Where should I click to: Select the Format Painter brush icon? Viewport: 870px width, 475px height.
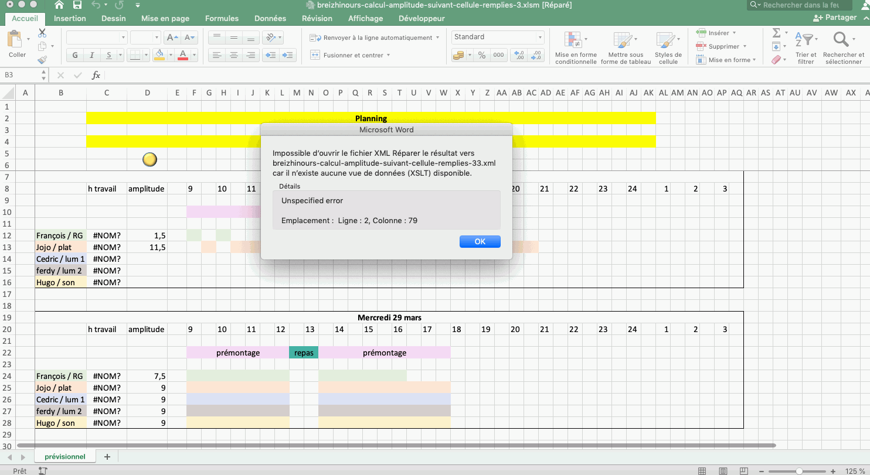tap(42, 60)
